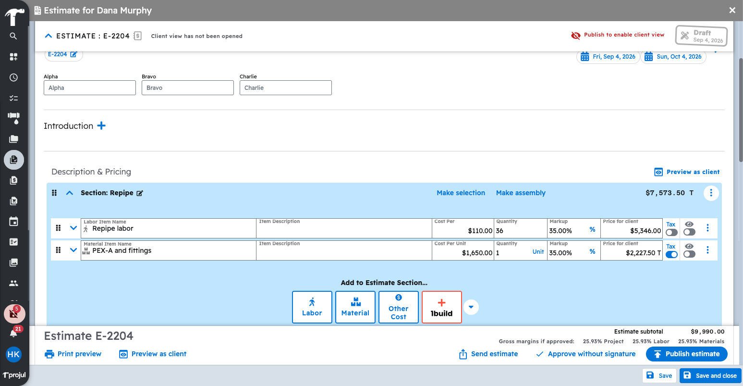Toggle Tax switch for Repipe labor
The width and height of the screenshot is (743, 386).
671,233
